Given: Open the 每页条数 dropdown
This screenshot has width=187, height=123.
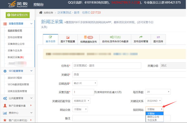Looking at the screenshot, I should [x=158, y=92].
